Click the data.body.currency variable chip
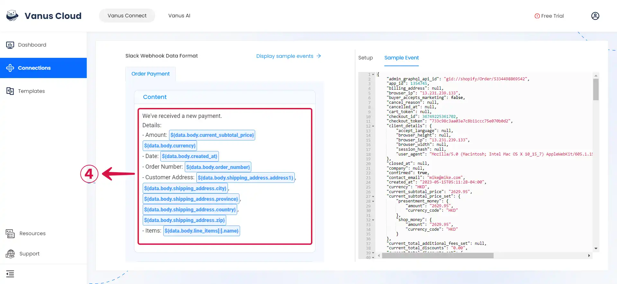The width and height of the screenshot is (617, 284). point(170,146)
